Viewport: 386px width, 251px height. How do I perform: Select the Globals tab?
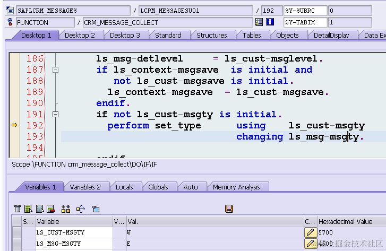[x=158, y=187]
